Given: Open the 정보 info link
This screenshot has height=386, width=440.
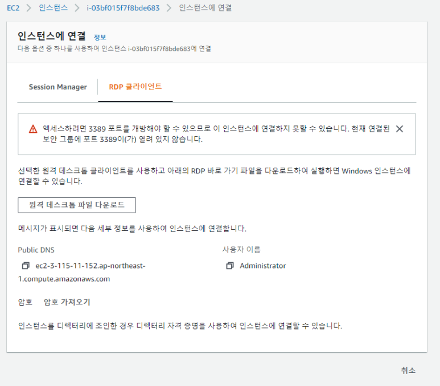Looking at the screenshot, I should click(100, 37).
